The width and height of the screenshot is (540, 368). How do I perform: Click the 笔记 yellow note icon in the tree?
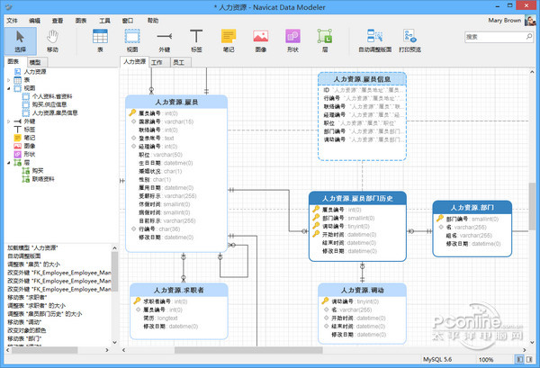(x=18, y=138)
